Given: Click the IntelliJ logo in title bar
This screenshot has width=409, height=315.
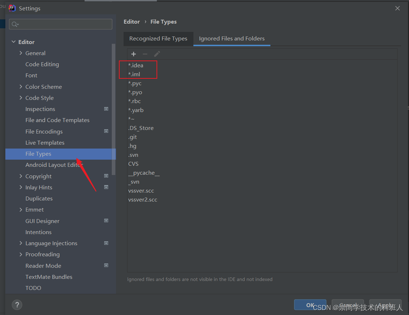Looking at the screenshot, I should (12, 8).
